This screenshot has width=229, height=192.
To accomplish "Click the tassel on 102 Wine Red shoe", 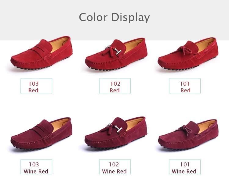I will [107, 130].
